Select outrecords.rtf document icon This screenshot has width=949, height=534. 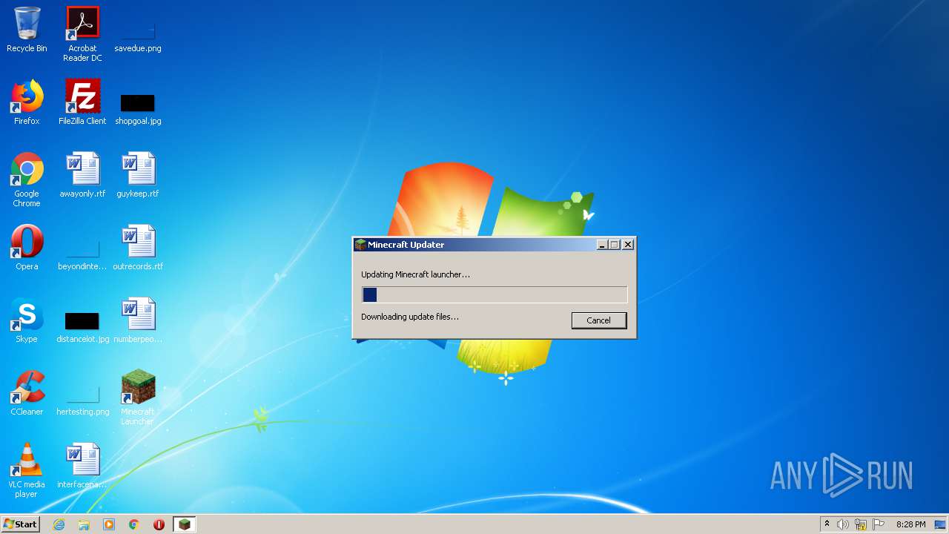tap(138, 248)
